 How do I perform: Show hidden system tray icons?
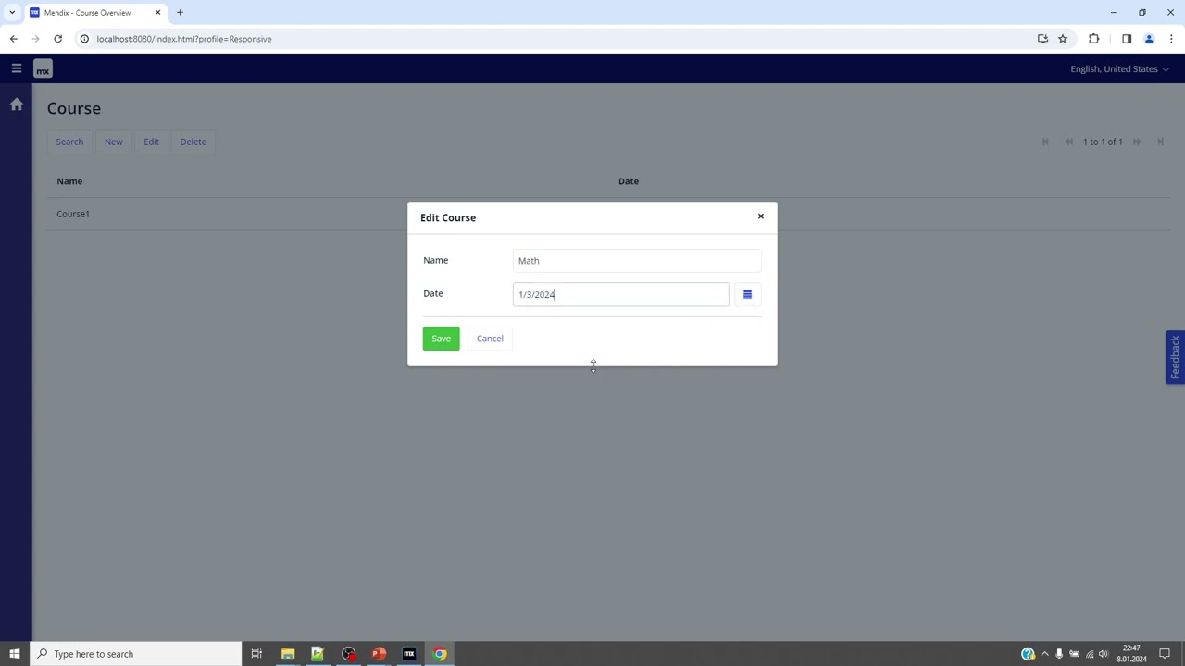(1045, 654)
